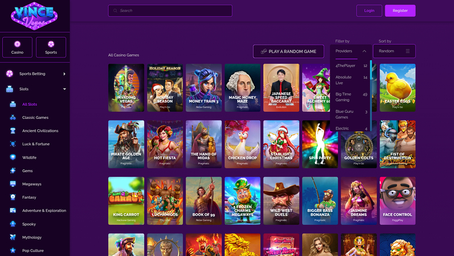
Task: Click the All Slots icon
Action: [13, 104]
